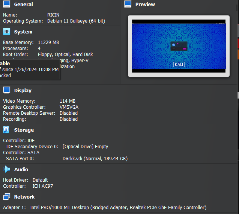Screen dimensions: 239x214
Task: Click [Optical Drive] Empty entry
Action: click(86, 147)
